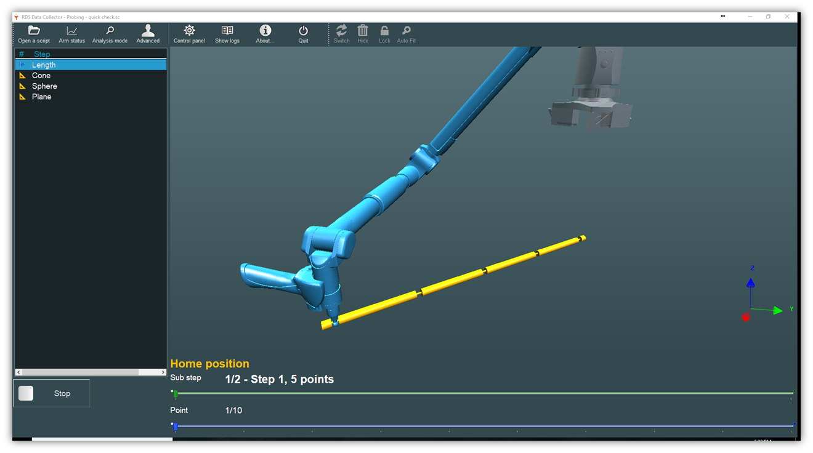Select the Cone step

coord(41,76)
